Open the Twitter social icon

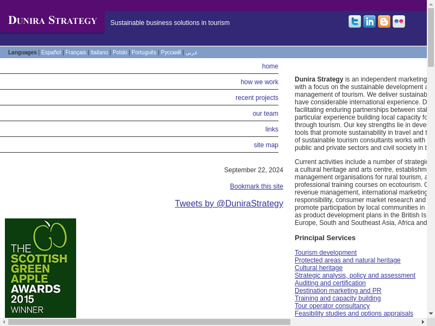click(355, 22)
